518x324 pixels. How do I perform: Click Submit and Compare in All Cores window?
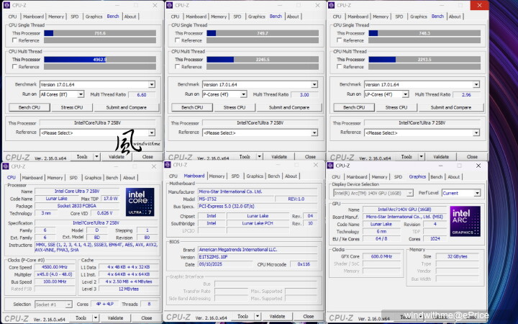coord(126,107)
